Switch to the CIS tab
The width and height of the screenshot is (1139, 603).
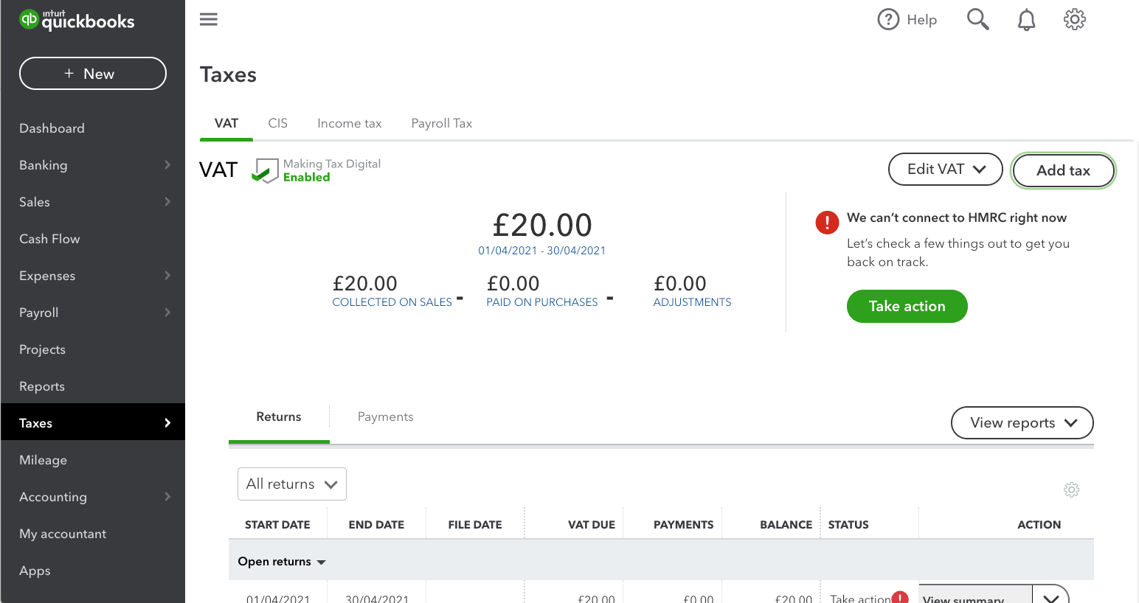point(277,124)
